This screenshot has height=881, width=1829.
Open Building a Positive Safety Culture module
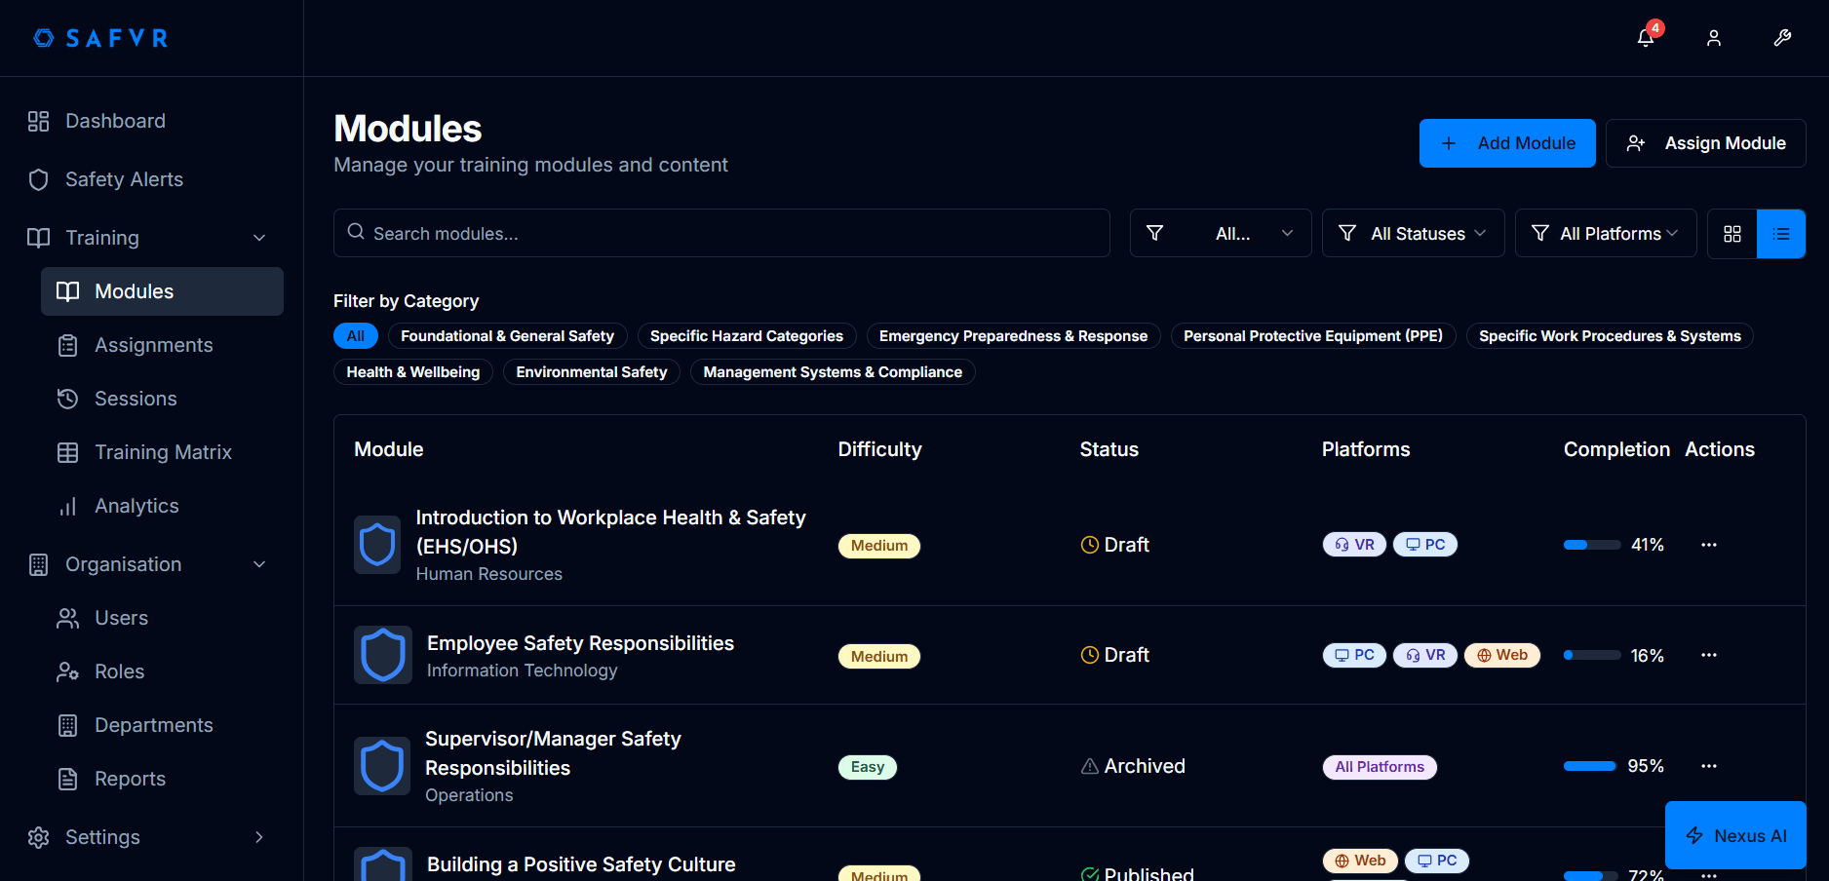coord(581,864)
